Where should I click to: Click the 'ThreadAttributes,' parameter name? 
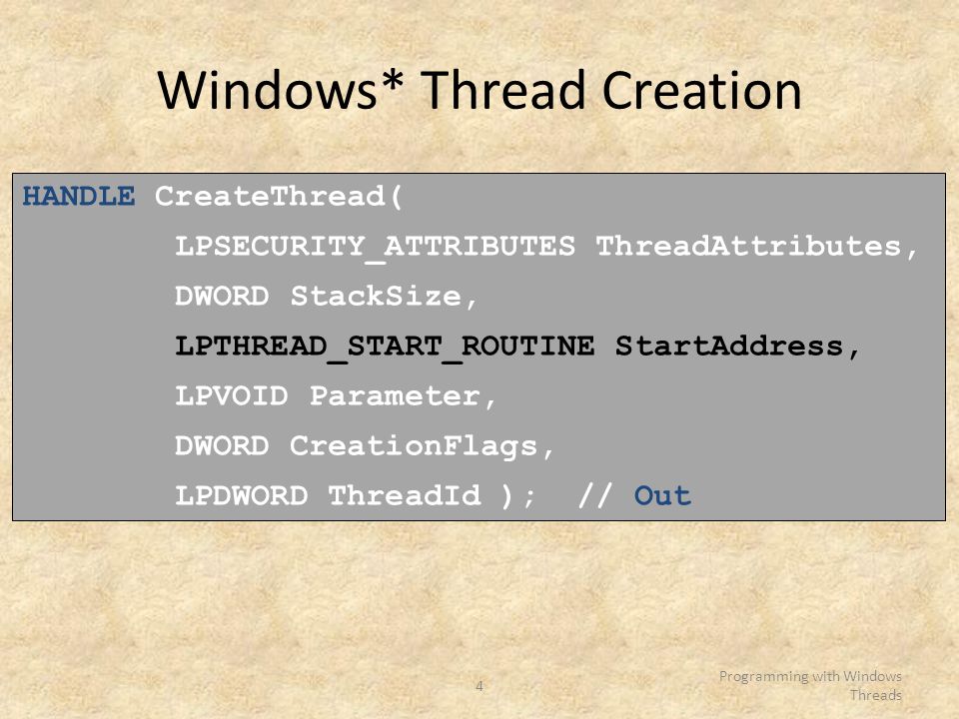click(x=757, y=247)
